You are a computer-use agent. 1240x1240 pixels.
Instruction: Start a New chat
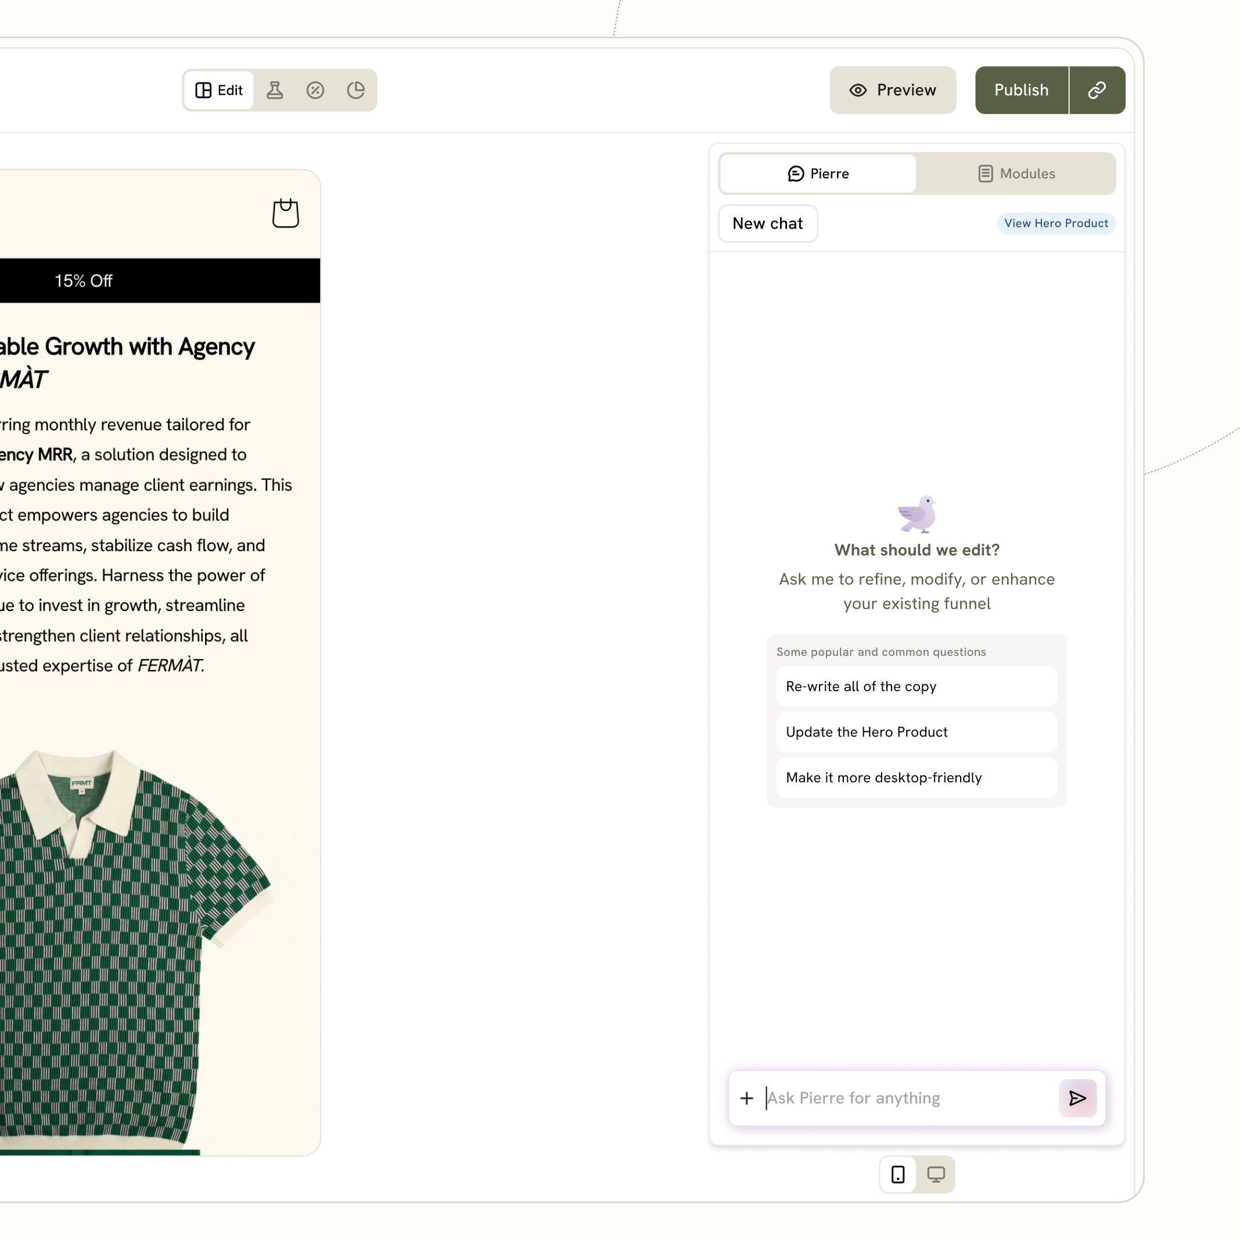pyautogui.click(x=768, y=224)
